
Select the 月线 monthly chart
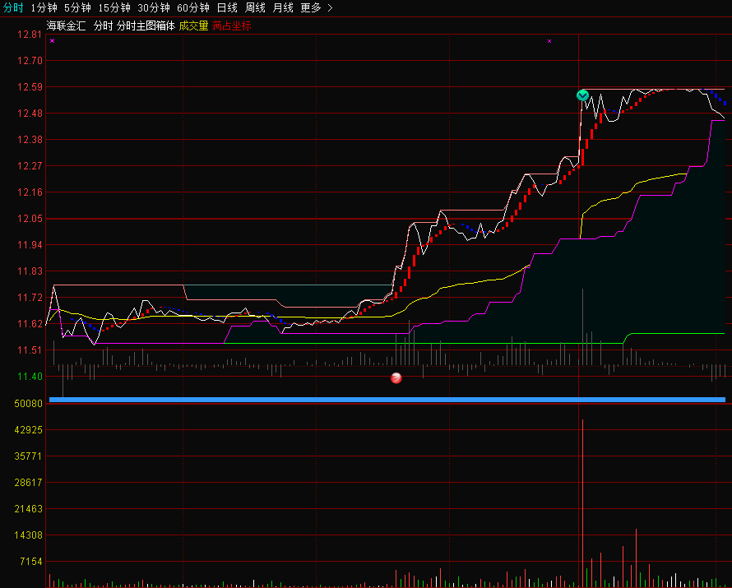pyautogui.click(x=284, y=8)
